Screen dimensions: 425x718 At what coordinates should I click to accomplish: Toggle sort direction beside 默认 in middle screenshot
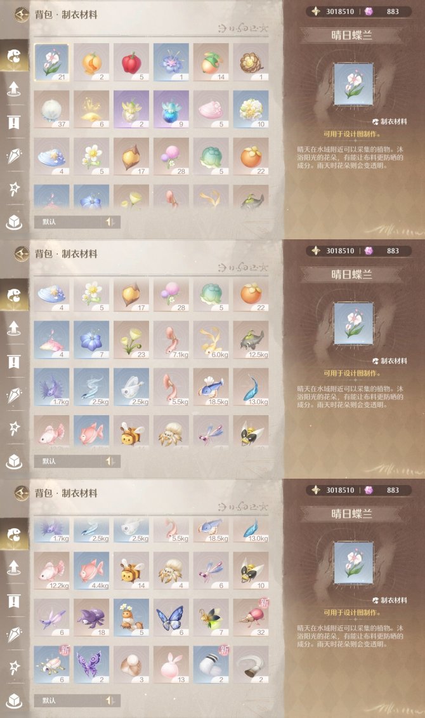click(x=110, y=462)
